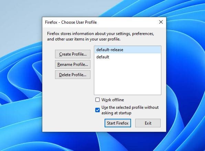Click the Exit button
This screenshot has width=205, height=151.
tap(148, 123)
